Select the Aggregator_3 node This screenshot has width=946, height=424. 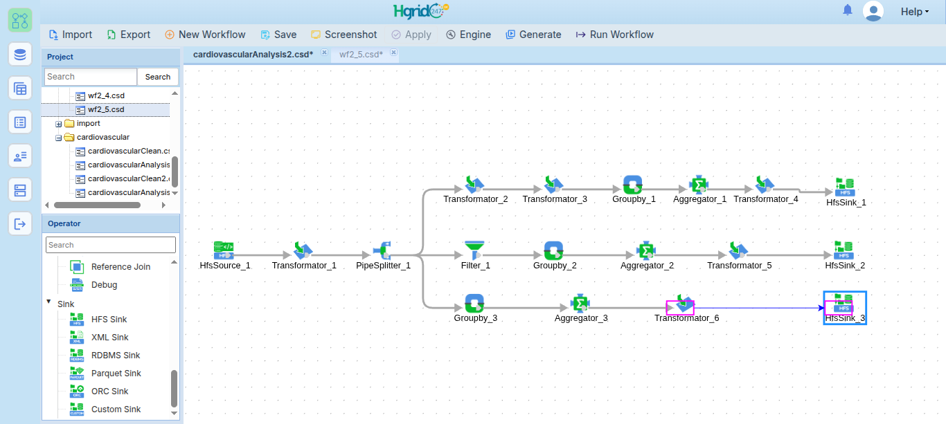click(x=580, y=303)
